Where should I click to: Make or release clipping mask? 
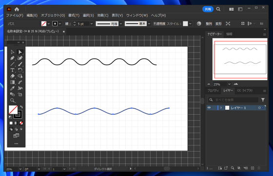pos(239,168)
